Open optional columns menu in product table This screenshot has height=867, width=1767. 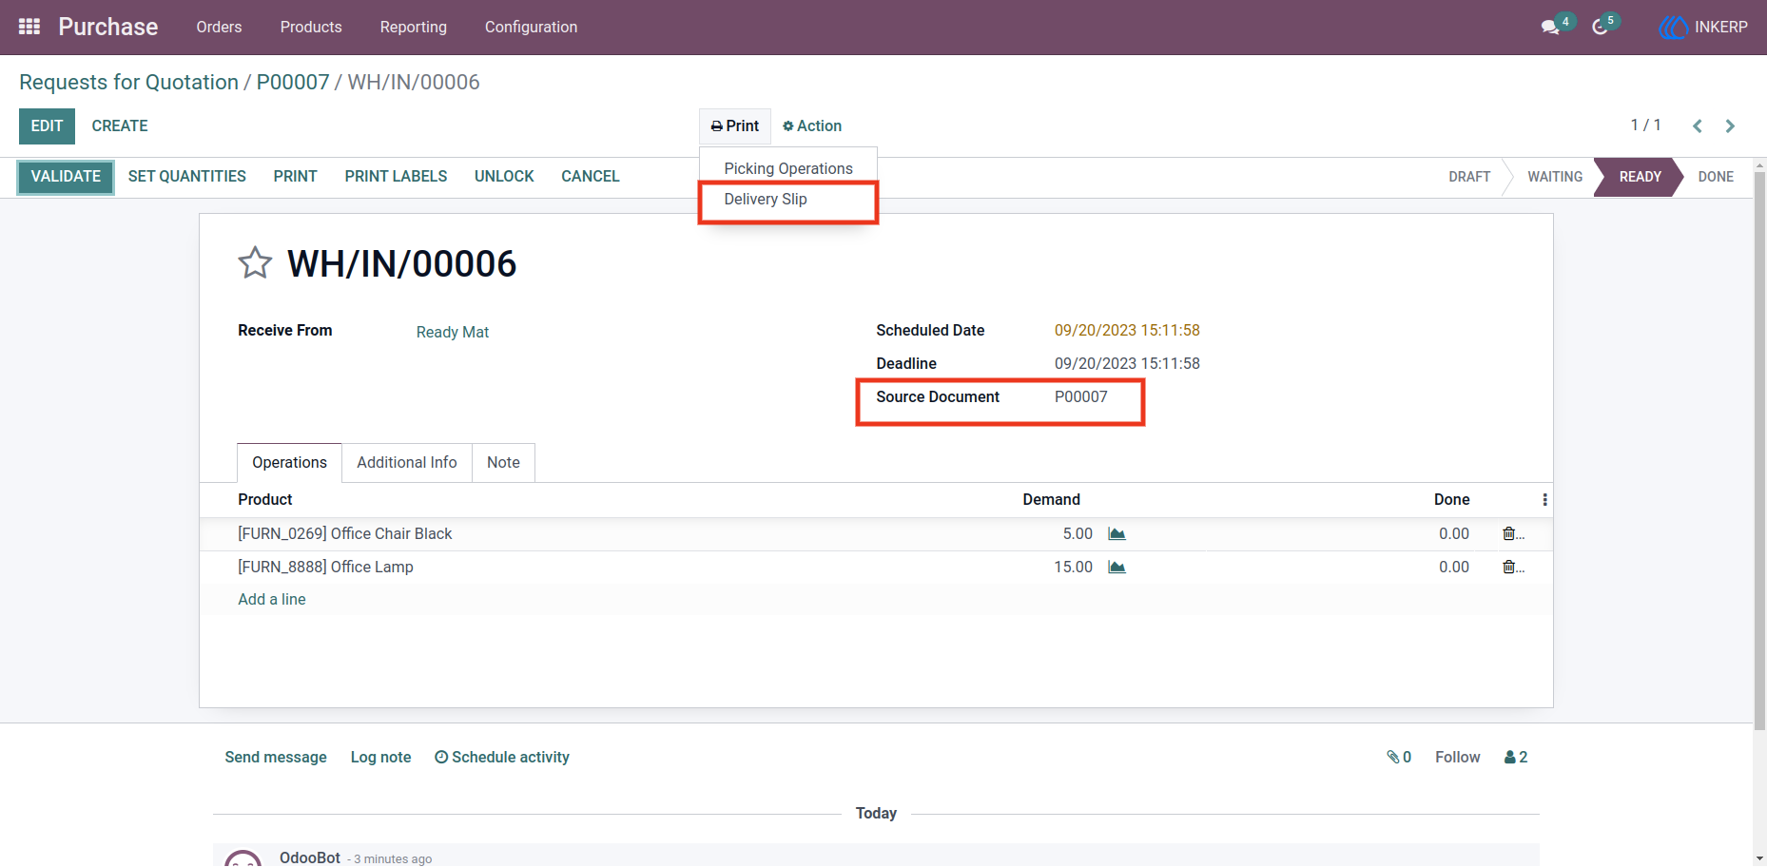coord(1544,500)
